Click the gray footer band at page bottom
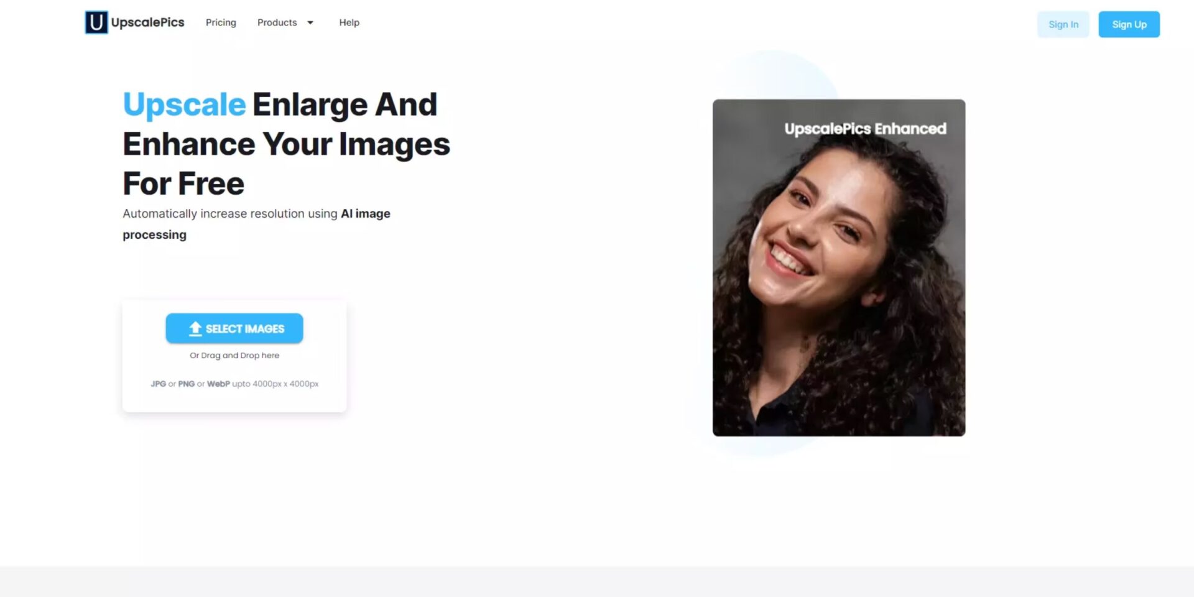 pos(597,581)
